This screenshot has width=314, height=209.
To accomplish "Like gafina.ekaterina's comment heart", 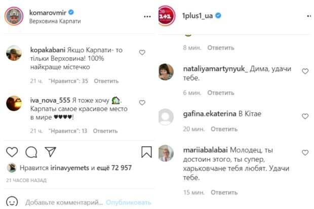I will 305,116.
